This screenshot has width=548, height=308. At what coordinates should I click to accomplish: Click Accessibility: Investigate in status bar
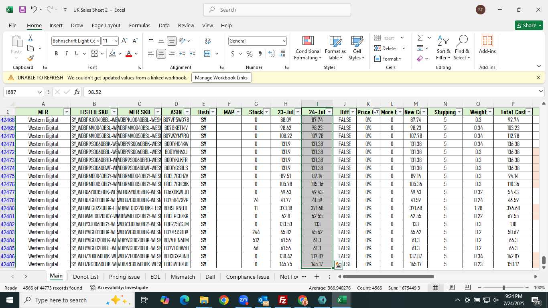point(119,288)
